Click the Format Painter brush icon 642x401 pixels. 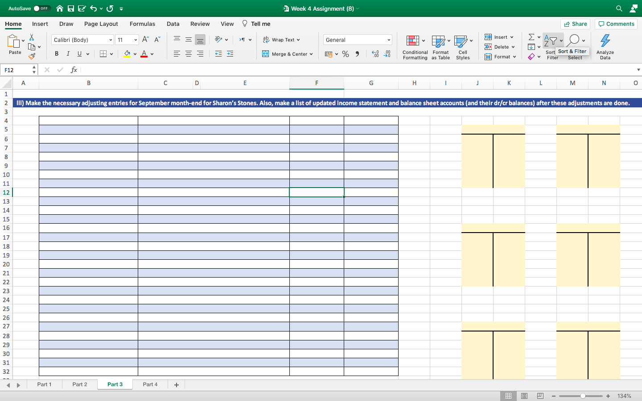32,56
